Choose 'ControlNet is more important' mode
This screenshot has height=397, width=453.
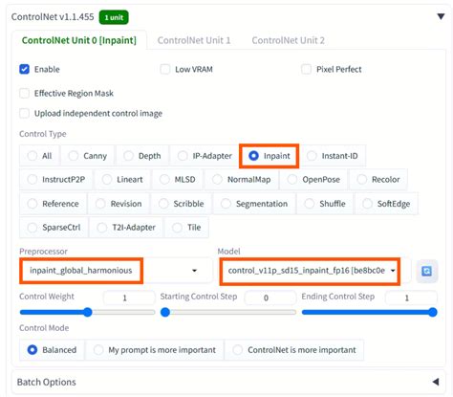[x=294, y=350]
